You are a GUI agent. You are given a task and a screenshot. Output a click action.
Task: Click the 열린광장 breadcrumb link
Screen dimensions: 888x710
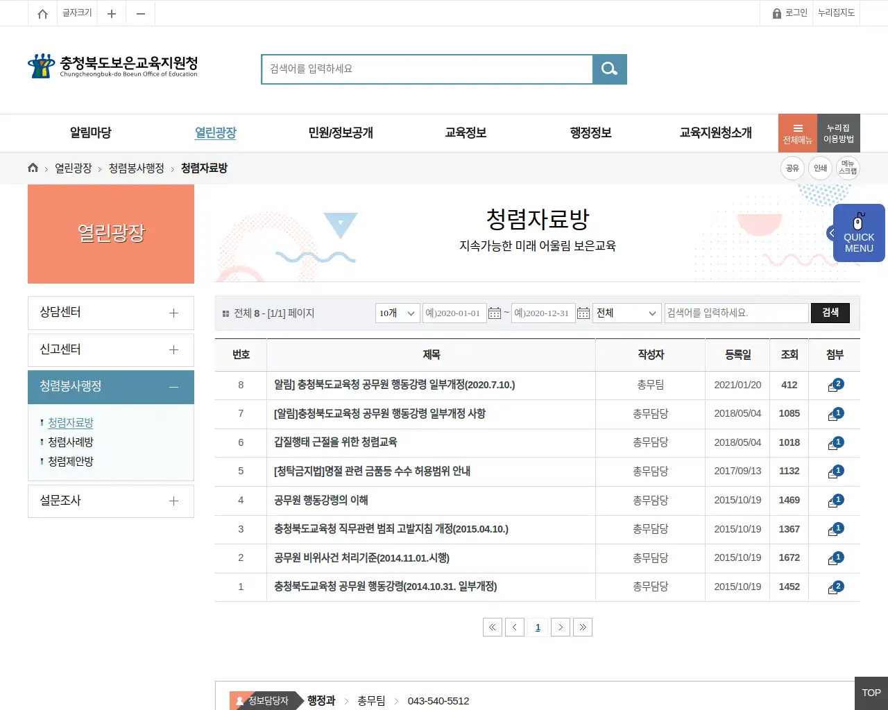(x=74, y=168)
